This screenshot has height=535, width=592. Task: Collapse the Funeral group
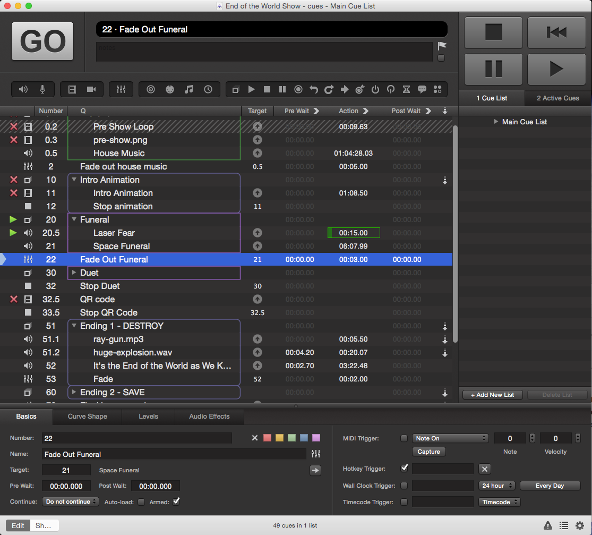(x=74, y=219)
